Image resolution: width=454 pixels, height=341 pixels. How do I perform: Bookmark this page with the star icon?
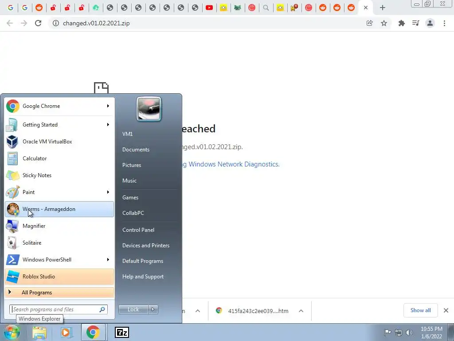(x=384, y=23)
